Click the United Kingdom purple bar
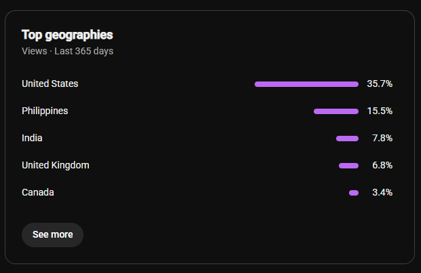This screenshot has height=273, width=421. (x=348, y=166)
